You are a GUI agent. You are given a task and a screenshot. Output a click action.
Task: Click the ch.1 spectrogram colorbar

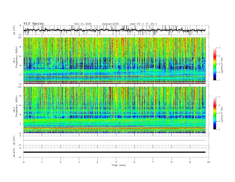click(215, 64)
